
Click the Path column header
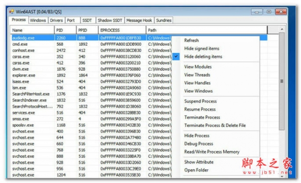207,30
